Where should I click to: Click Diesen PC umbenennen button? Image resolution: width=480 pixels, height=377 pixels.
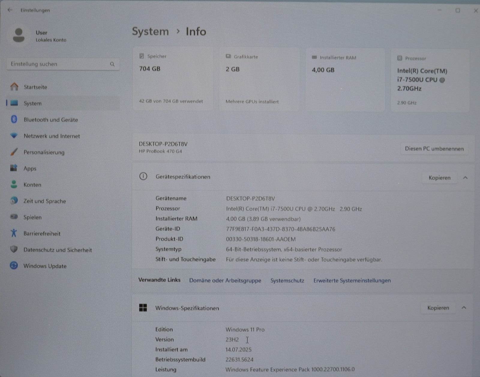434,149
